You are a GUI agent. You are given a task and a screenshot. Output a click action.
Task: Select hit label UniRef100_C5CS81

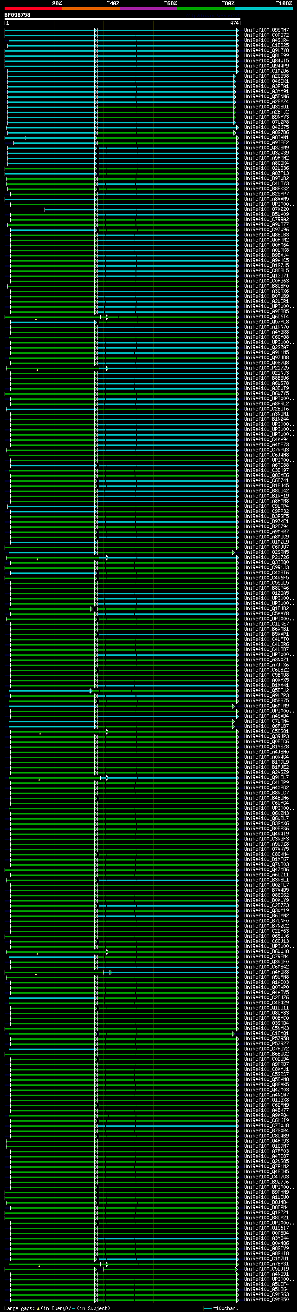pos(266,731)
